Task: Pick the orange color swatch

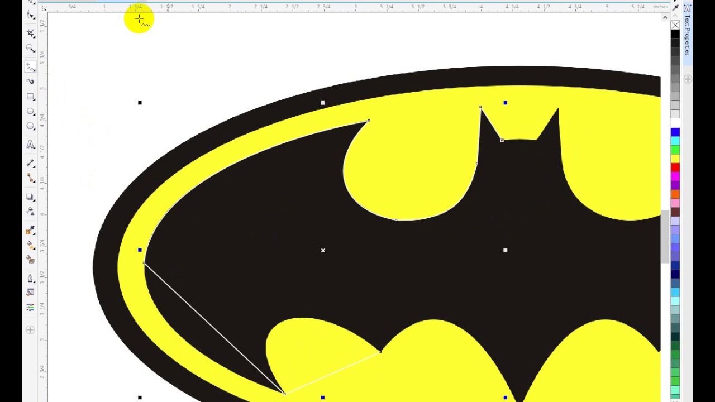Action: 675,194
